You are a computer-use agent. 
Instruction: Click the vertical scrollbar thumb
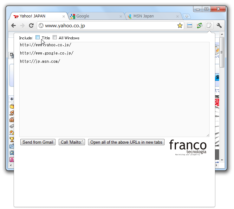[222, 52]
